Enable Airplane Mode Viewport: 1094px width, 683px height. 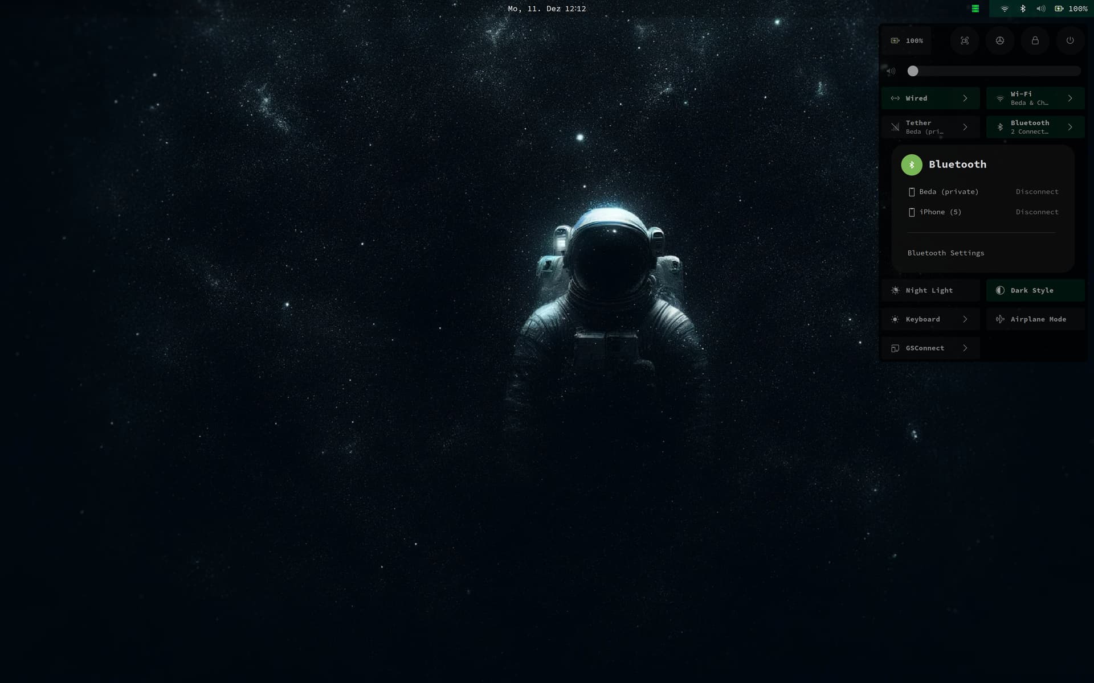point(1035,319)
